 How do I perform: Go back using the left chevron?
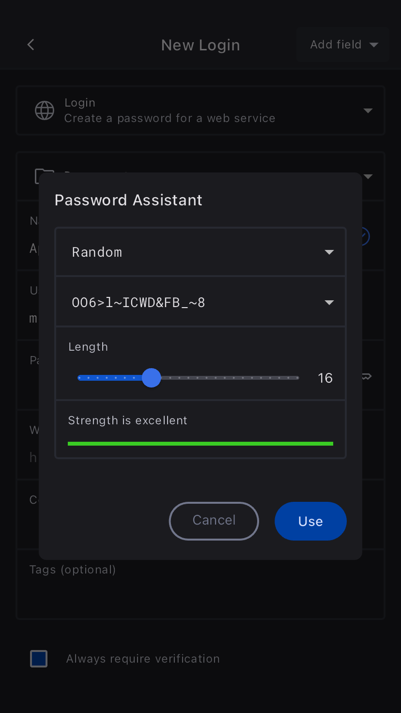click(31, 45)
